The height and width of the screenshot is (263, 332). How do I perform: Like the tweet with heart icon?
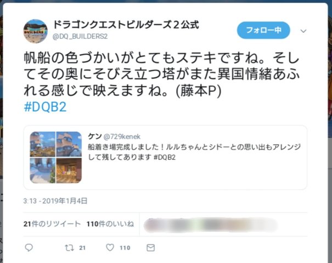pos(110,247)
